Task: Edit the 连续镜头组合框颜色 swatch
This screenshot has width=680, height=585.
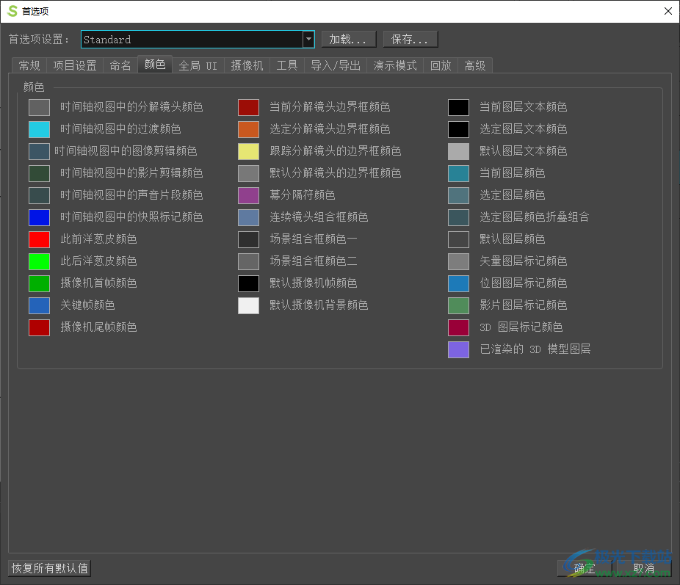Action: (248, 217)
